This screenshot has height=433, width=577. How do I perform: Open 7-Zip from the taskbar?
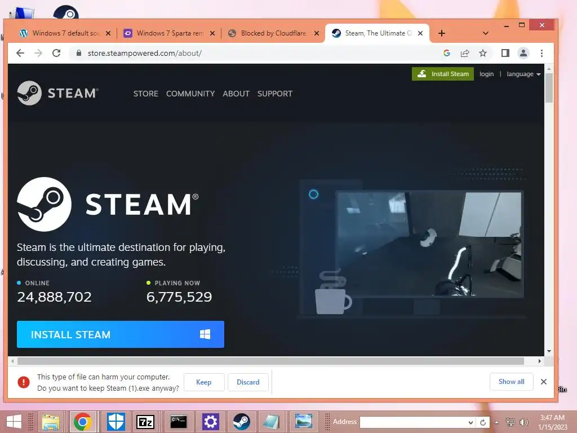[x=145, y=422]
